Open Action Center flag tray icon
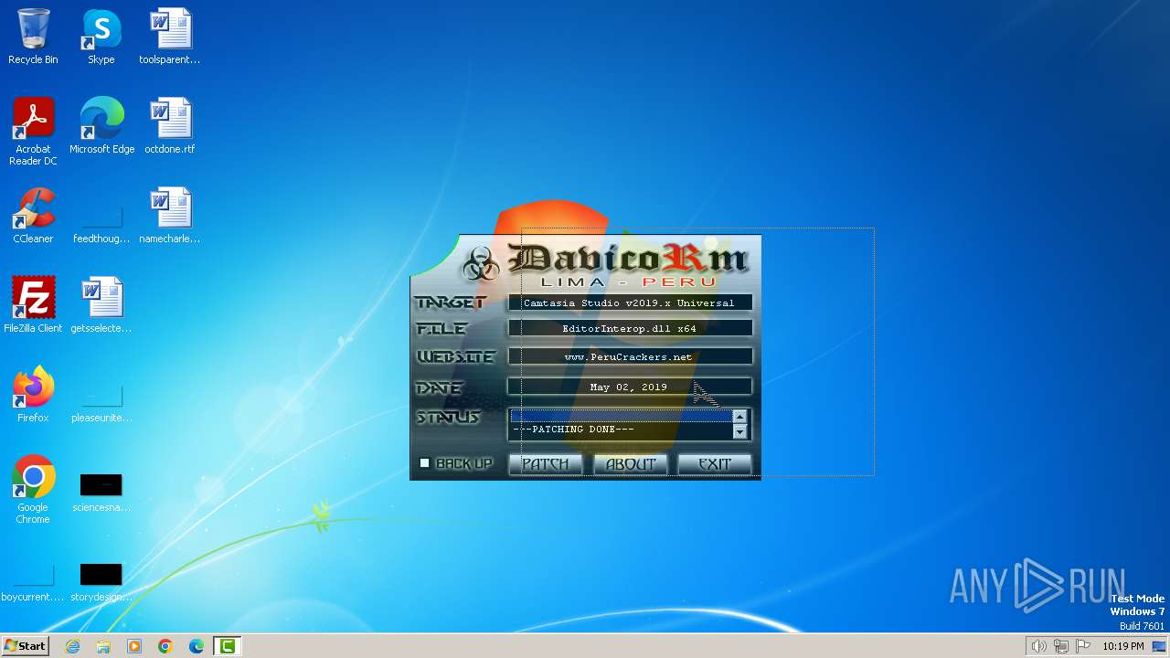This screenshot has height=658, width=1170. pyautogui.click(x=1083, y=646)
